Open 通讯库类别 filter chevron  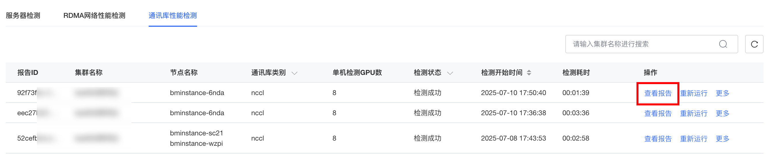coord(294,73)
